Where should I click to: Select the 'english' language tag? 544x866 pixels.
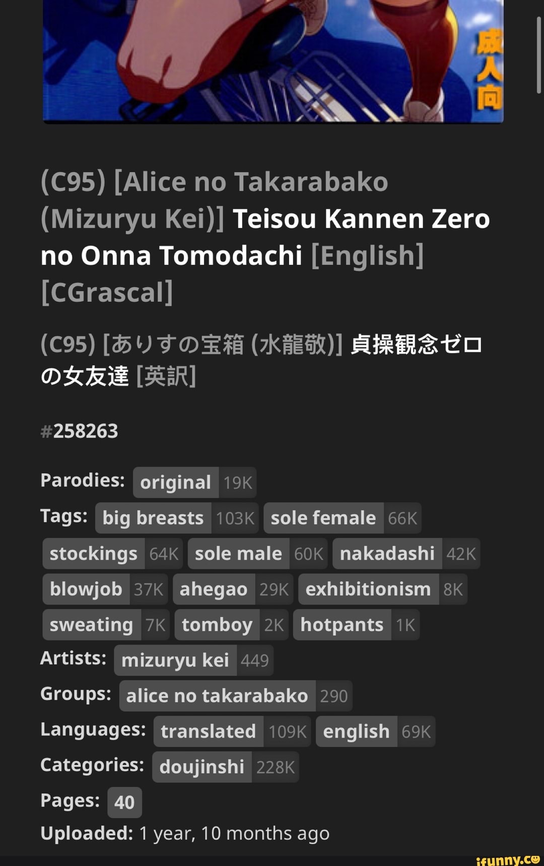coord(356,731)
